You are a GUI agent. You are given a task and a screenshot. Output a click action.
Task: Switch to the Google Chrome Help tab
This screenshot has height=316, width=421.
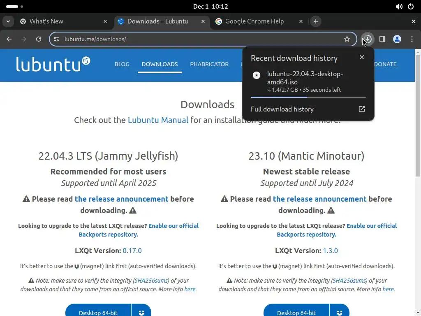[260, 21]
